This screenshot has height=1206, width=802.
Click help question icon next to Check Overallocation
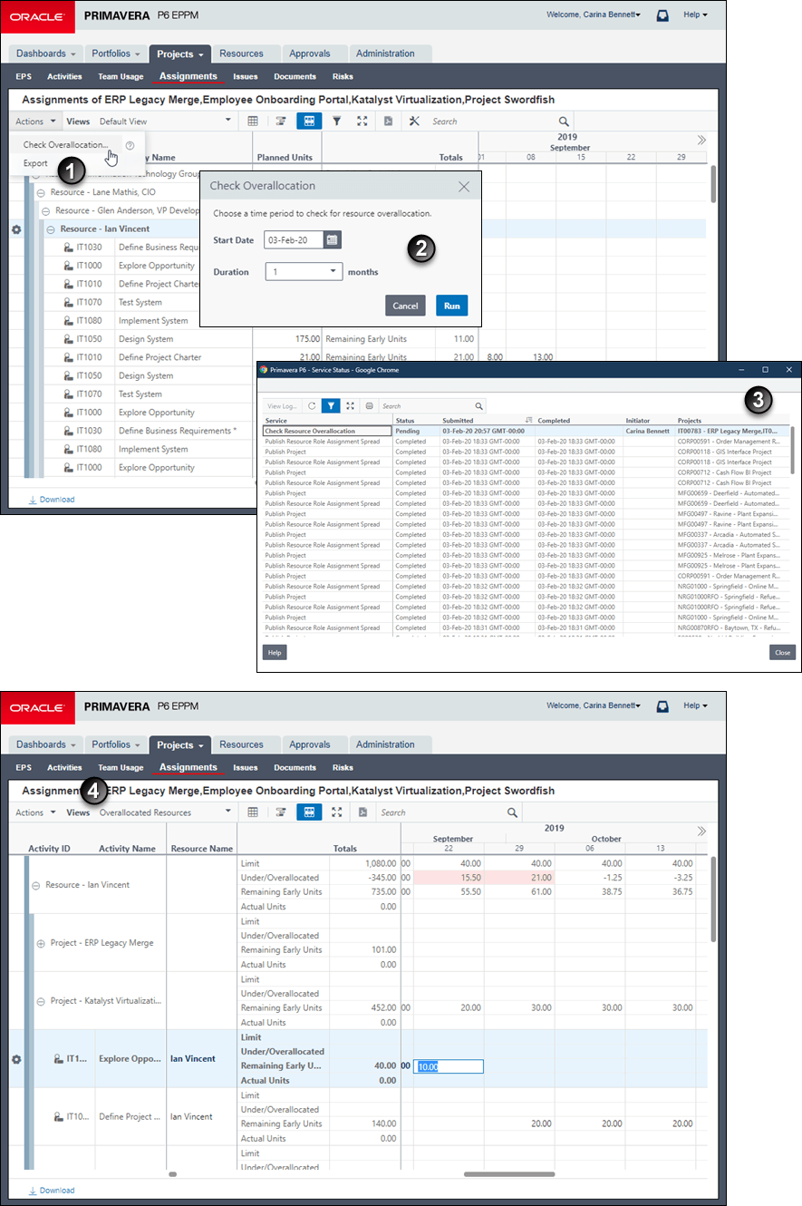point(130,145)
